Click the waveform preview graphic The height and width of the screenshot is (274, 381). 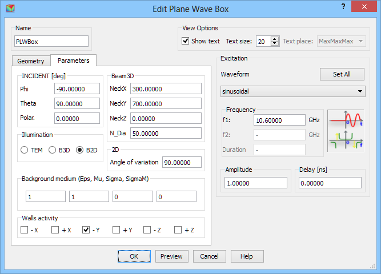(346, 131)
